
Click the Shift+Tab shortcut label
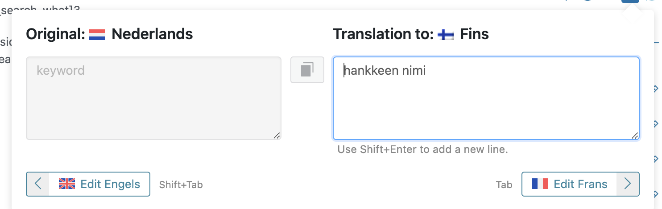(181, 185)
